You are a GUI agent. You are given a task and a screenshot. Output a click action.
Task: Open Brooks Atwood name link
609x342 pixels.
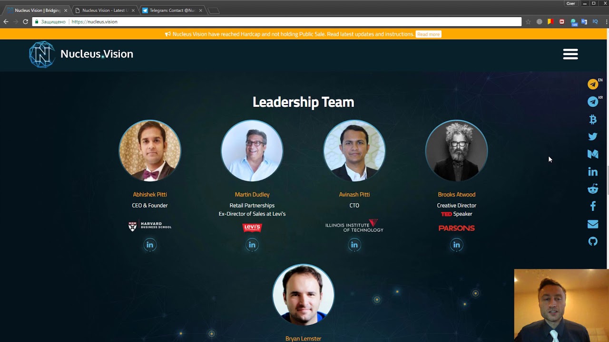[x=457, y=194]
